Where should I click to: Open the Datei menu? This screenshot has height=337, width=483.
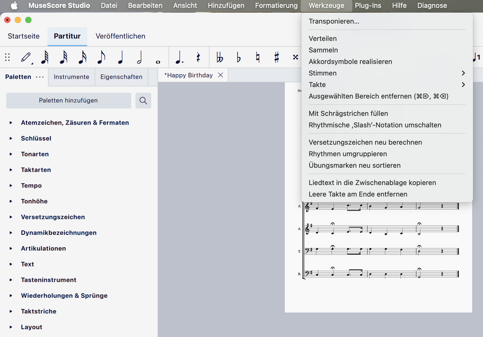109,6
